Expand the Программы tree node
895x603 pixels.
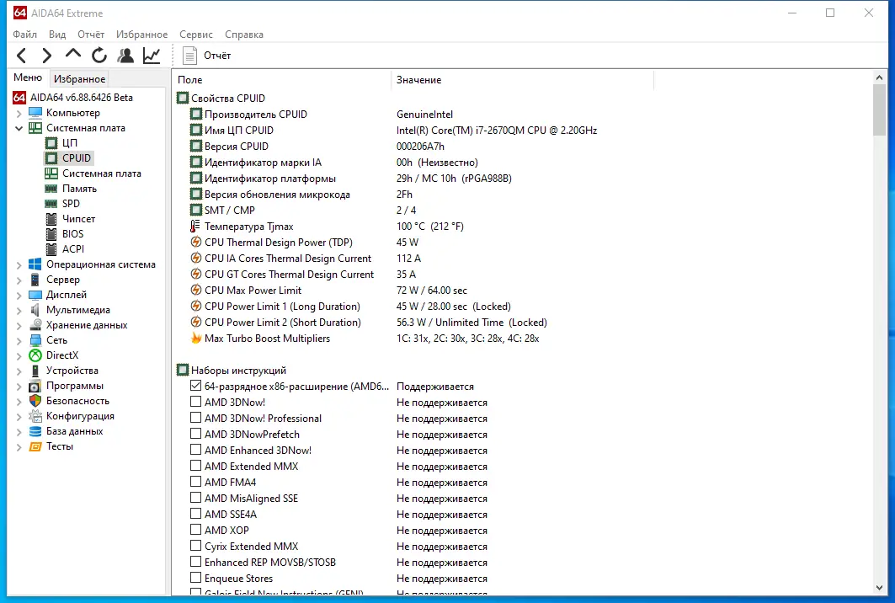point(19,386)
